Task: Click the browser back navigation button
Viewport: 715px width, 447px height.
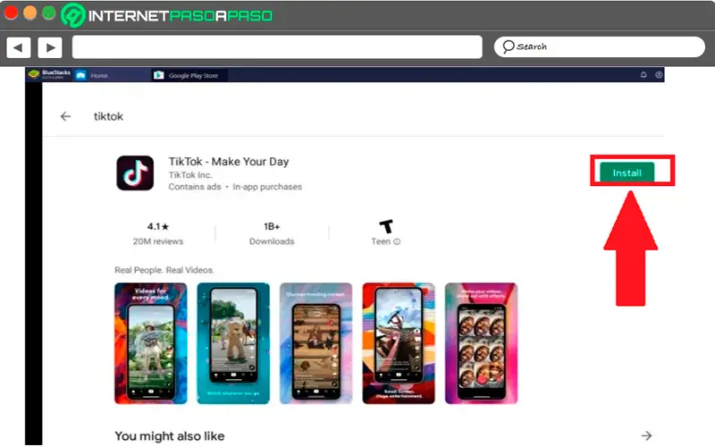Action: point(18,47)
